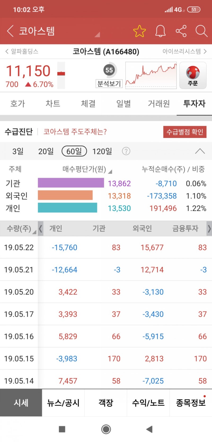Tap the teal 개인 average price bar
The image size is (212, 442).
[x=67, y=208]
